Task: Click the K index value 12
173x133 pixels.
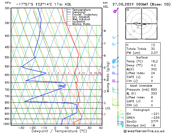Action: pyautogui.click(x=153, y=45)
